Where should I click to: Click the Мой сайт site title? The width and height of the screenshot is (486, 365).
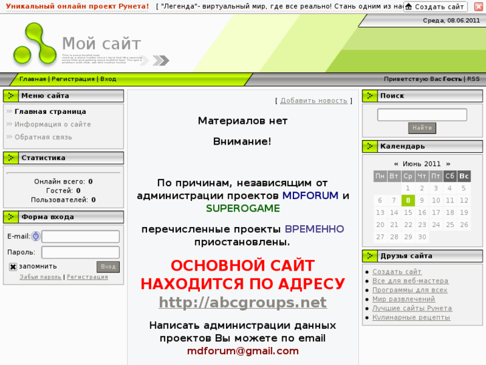tap(102, 44)
